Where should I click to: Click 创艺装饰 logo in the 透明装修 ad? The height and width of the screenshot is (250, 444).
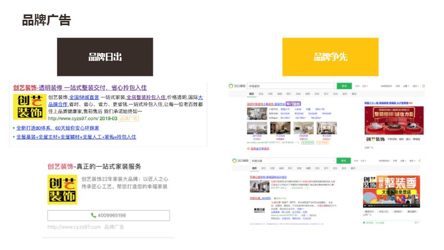[x=29, y=107]
